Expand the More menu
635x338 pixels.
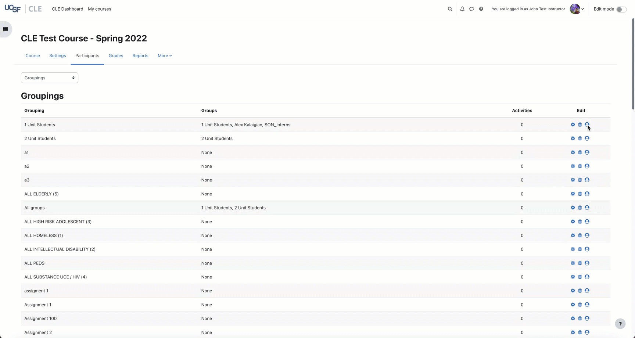(x=165, y=56)
